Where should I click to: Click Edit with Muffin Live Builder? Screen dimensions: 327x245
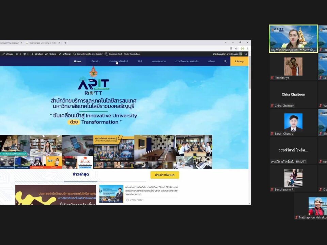(88, 54)
